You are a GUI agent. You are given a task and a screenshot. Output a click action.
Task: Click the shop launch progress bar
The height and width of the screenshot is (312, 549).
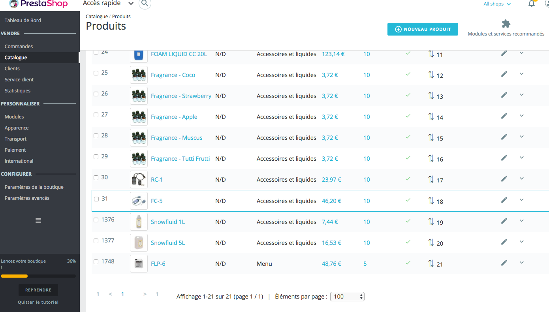pos(38,276)
